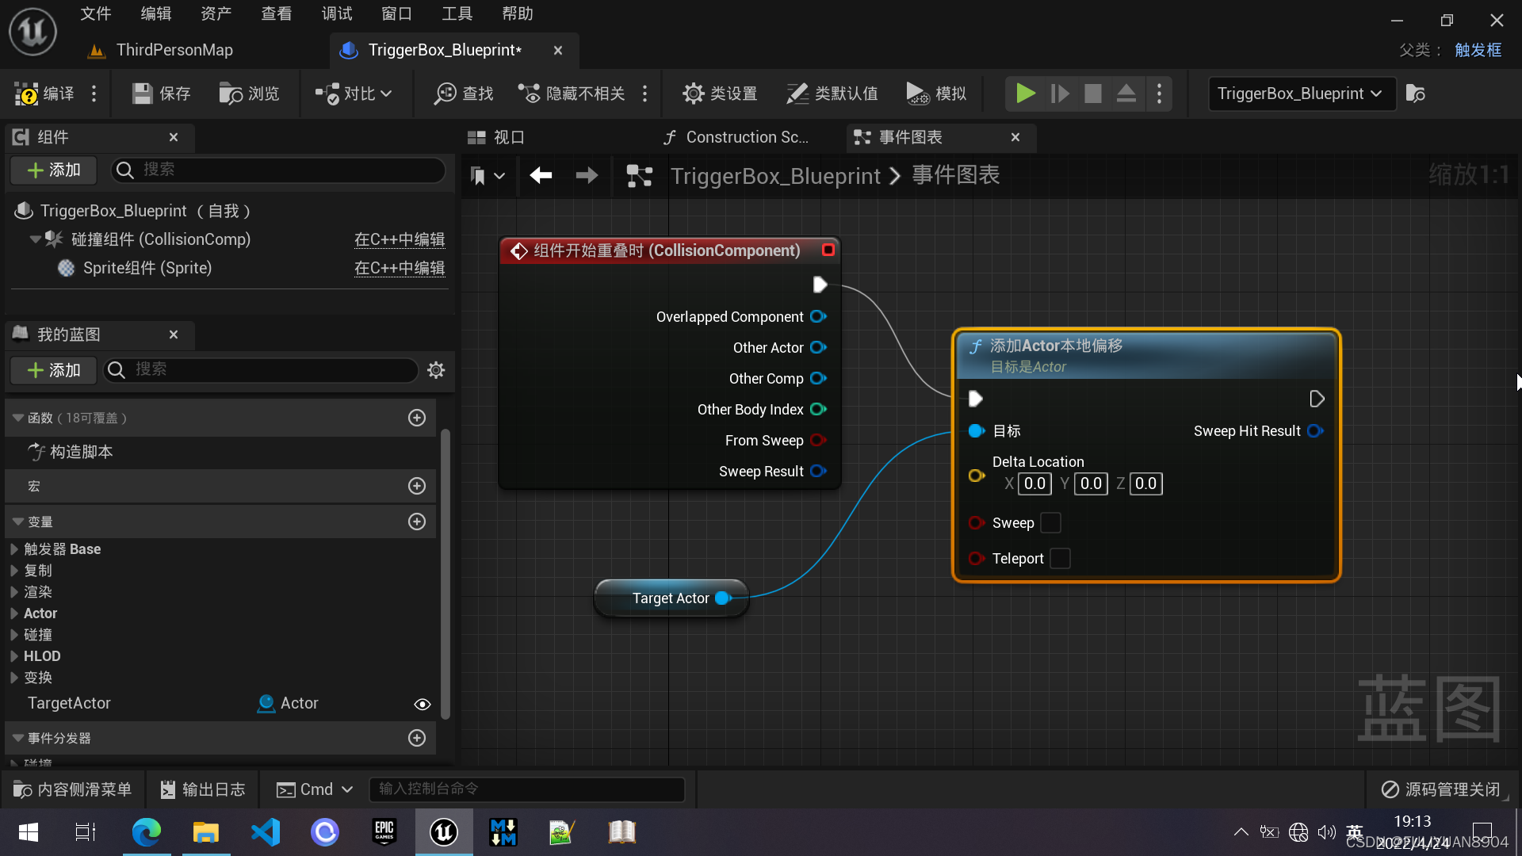Open the TriggerBox_Blueprint debug object dropdown
1522x856 pixels.
tap(1301, 94)
